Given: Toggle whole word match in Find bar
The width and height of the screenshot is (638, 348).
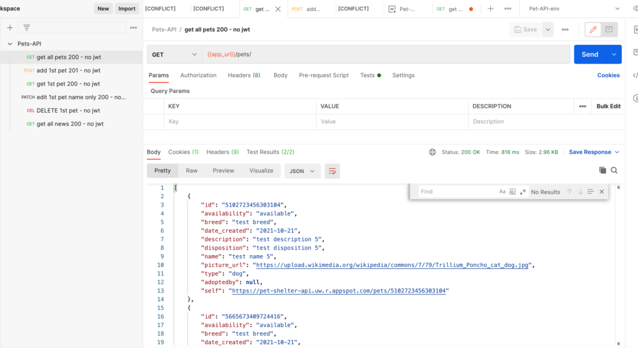Looking at the screenshot, I should pyautogui.click(x=513, y=192).
